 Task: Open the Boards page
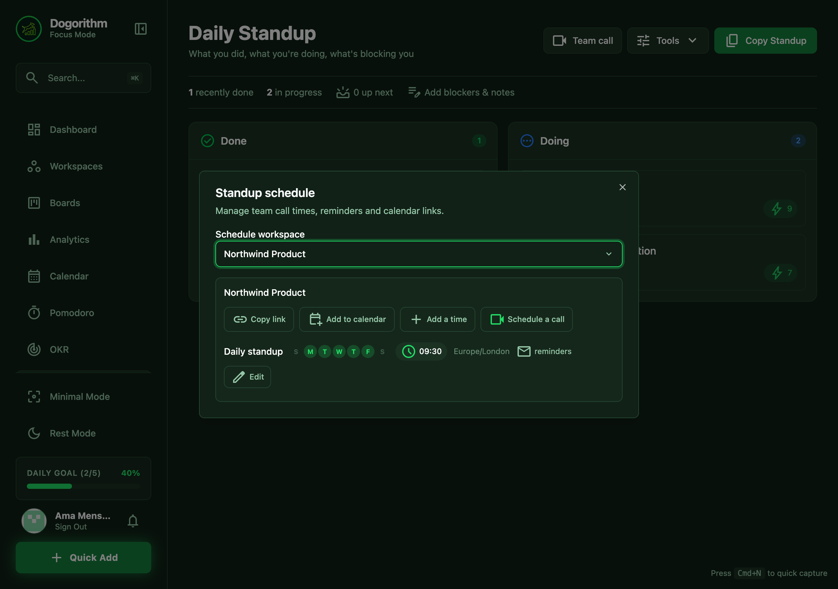pyautogui.click(x=83, y=203)
